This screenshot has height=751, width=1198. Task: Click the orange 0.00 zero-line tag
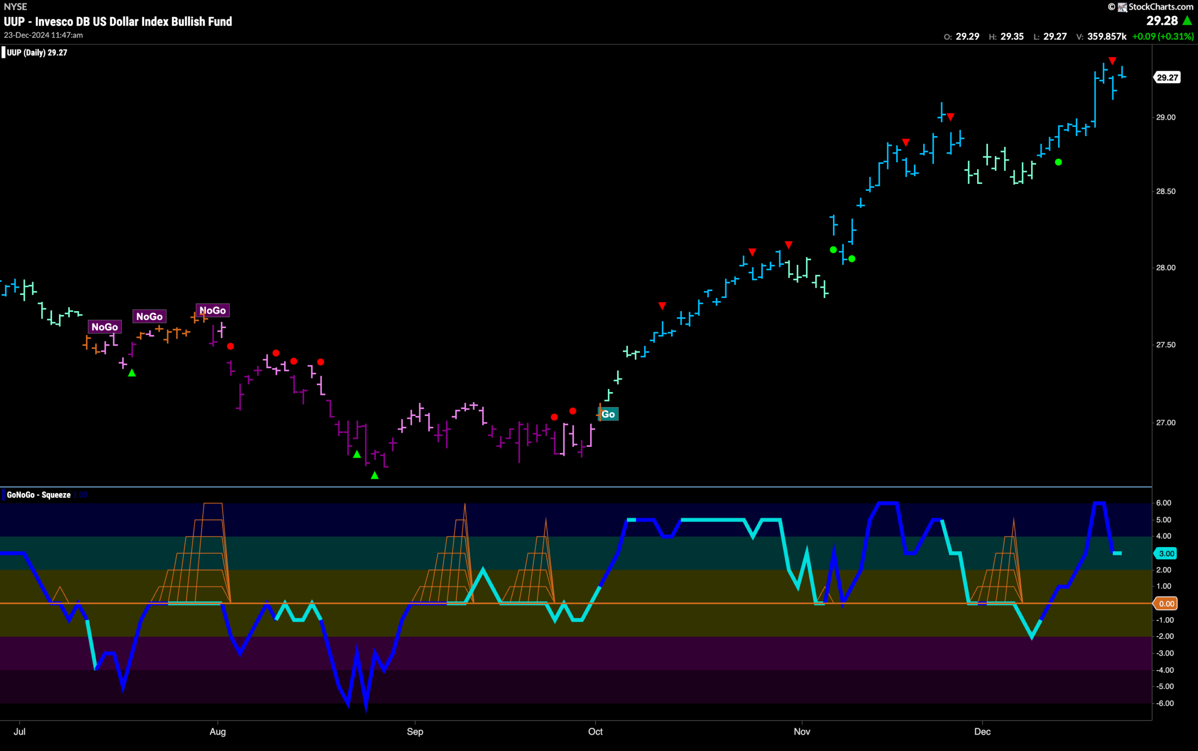coord(1166,604)
